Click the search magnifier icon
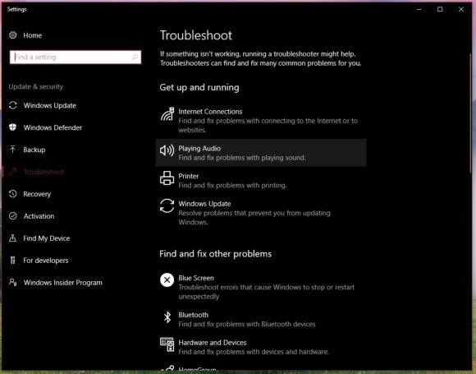 [x=135, y=57]
